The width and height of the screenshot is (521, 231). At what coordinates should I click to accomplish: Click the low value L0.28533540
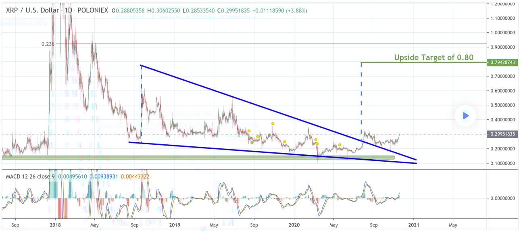pyautogui.click(x=198, y=10)
